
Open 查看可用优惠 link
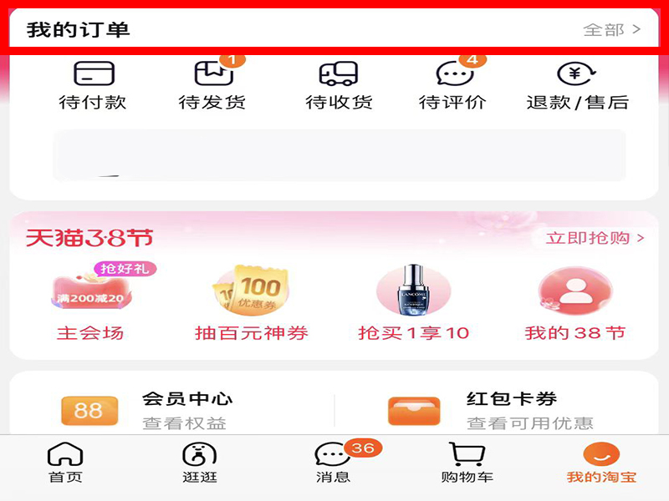(530, 423)
